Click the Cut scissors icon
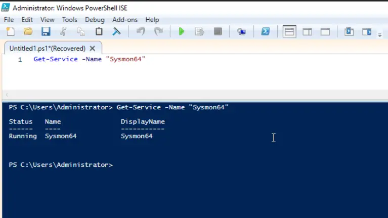Image resolution: width=388 pixels, height=218 pixels. coord(63,32)
